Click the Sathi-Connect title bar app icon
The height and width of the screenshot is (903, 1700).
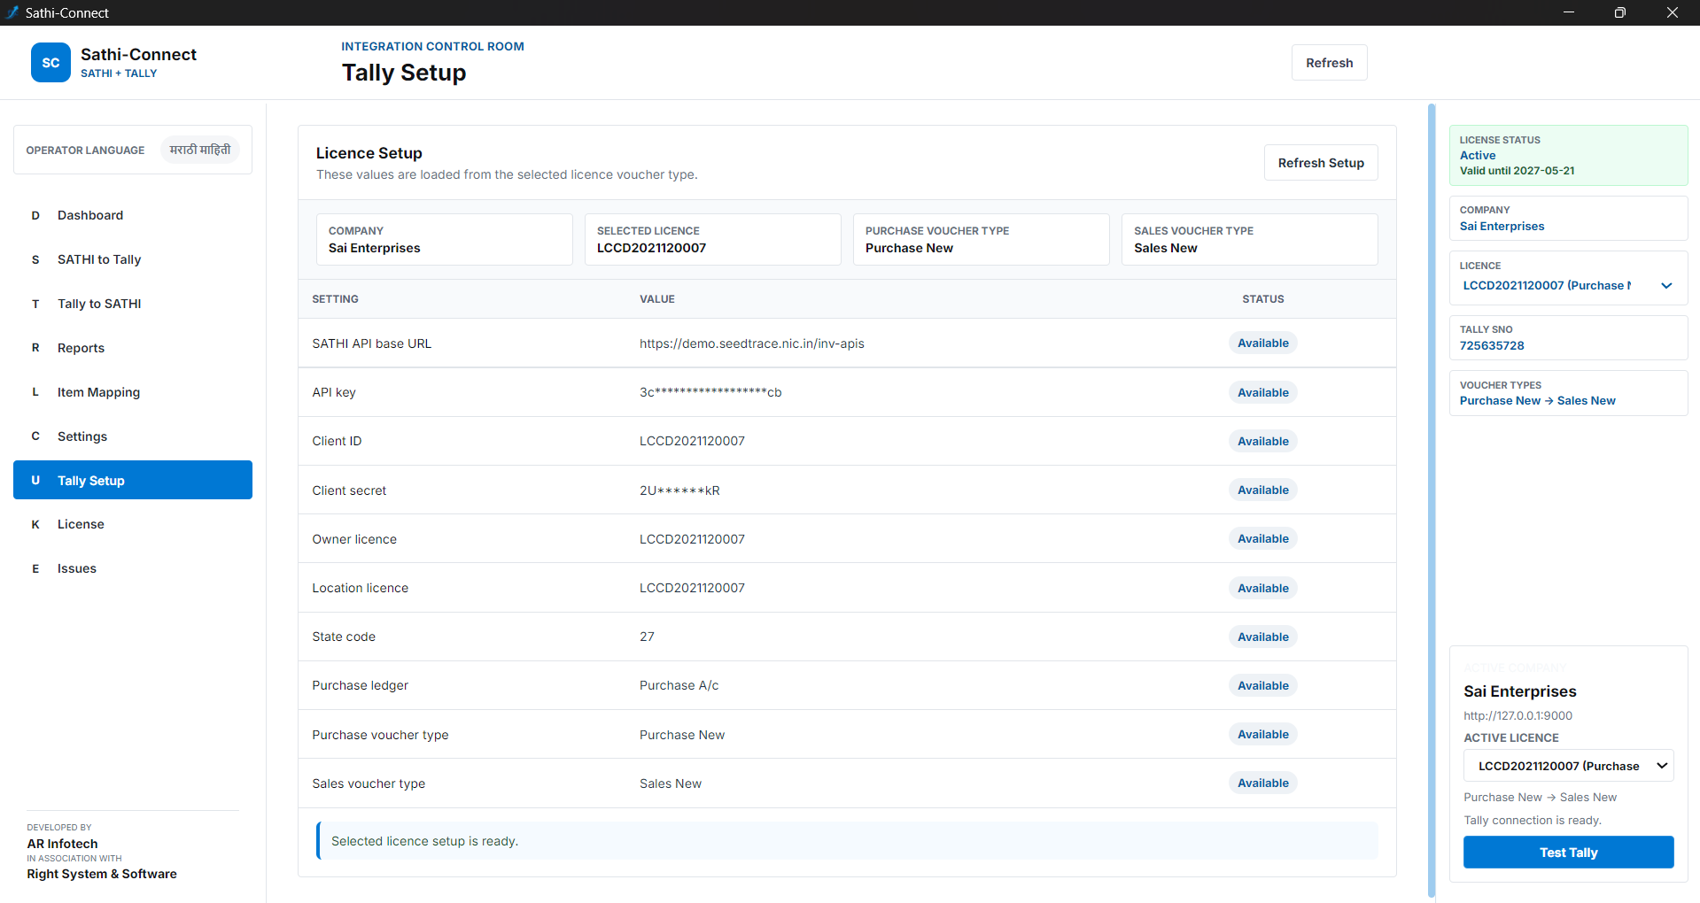12,12
